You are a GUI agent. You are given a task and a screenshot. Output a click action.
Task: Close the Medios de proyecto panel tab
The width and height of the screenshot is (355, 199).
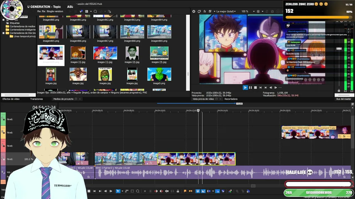(x=80, y=99)
